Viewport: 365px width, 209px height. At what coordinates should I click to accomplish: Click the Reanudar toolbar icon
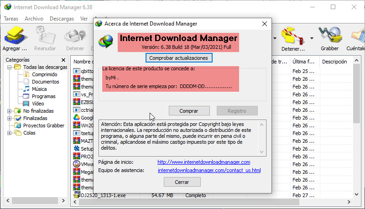coord(45,36)
